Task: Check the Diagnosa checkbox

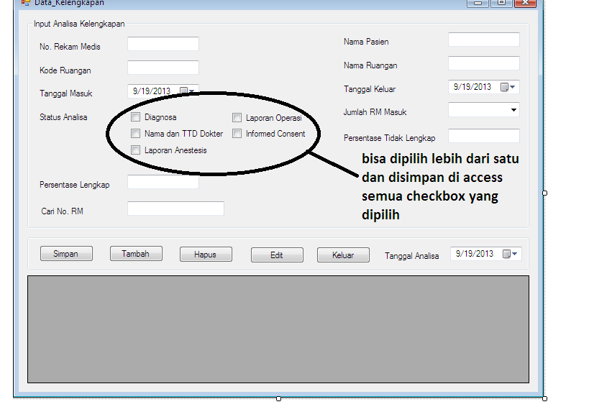Action: [136, 117]
